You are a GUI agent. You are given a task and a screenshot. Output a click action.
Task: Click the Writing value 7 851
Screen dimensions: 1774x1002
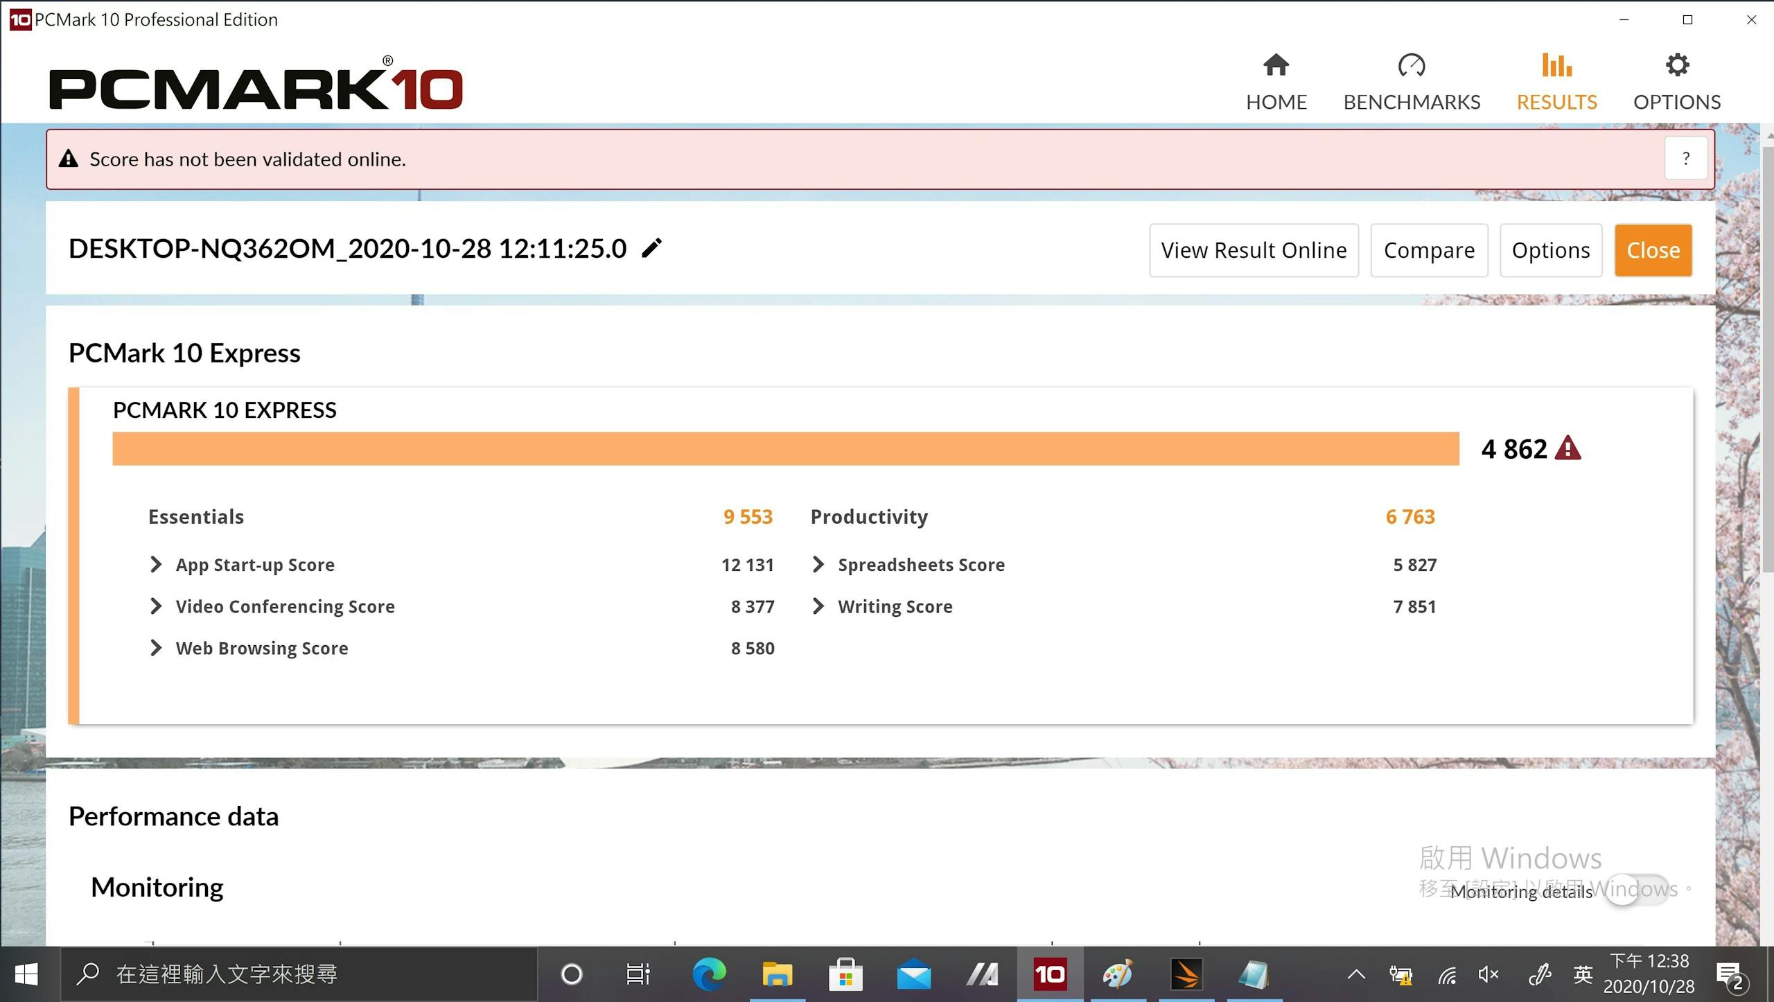click(1415, 606)
